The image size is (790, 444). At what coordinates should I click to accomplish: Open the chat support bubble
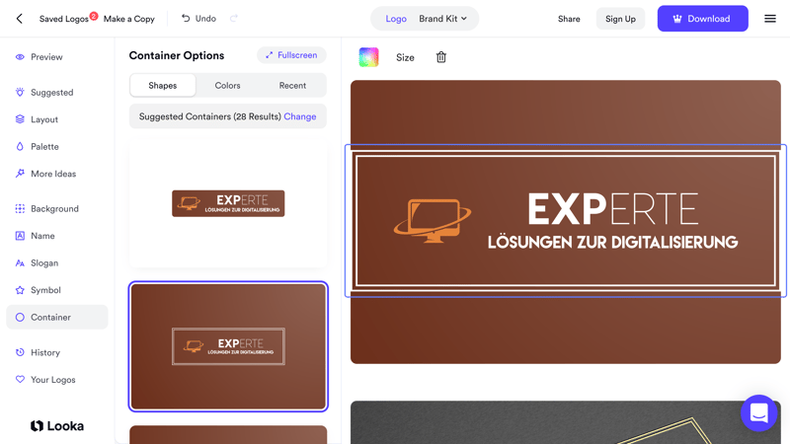(x=758, y=413)
